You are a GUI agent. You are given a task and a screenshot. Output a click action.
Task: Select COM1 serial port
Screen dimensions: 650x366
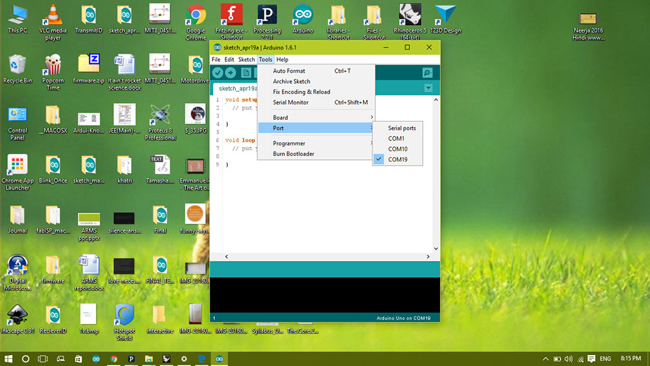point(398,138)
